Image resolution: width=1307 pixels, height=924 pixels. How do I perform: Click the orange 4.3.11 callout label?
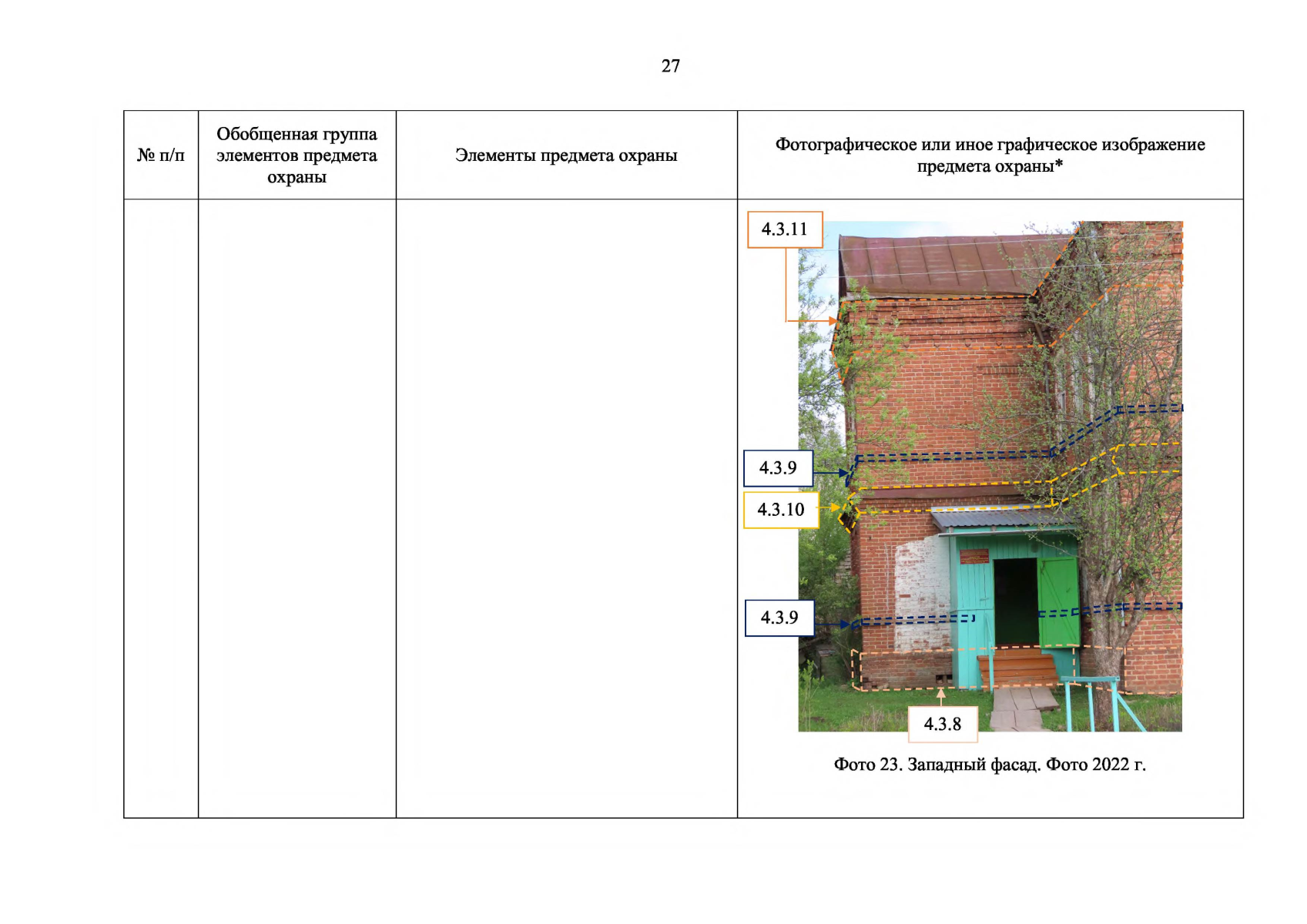click(x=785, y=229)
